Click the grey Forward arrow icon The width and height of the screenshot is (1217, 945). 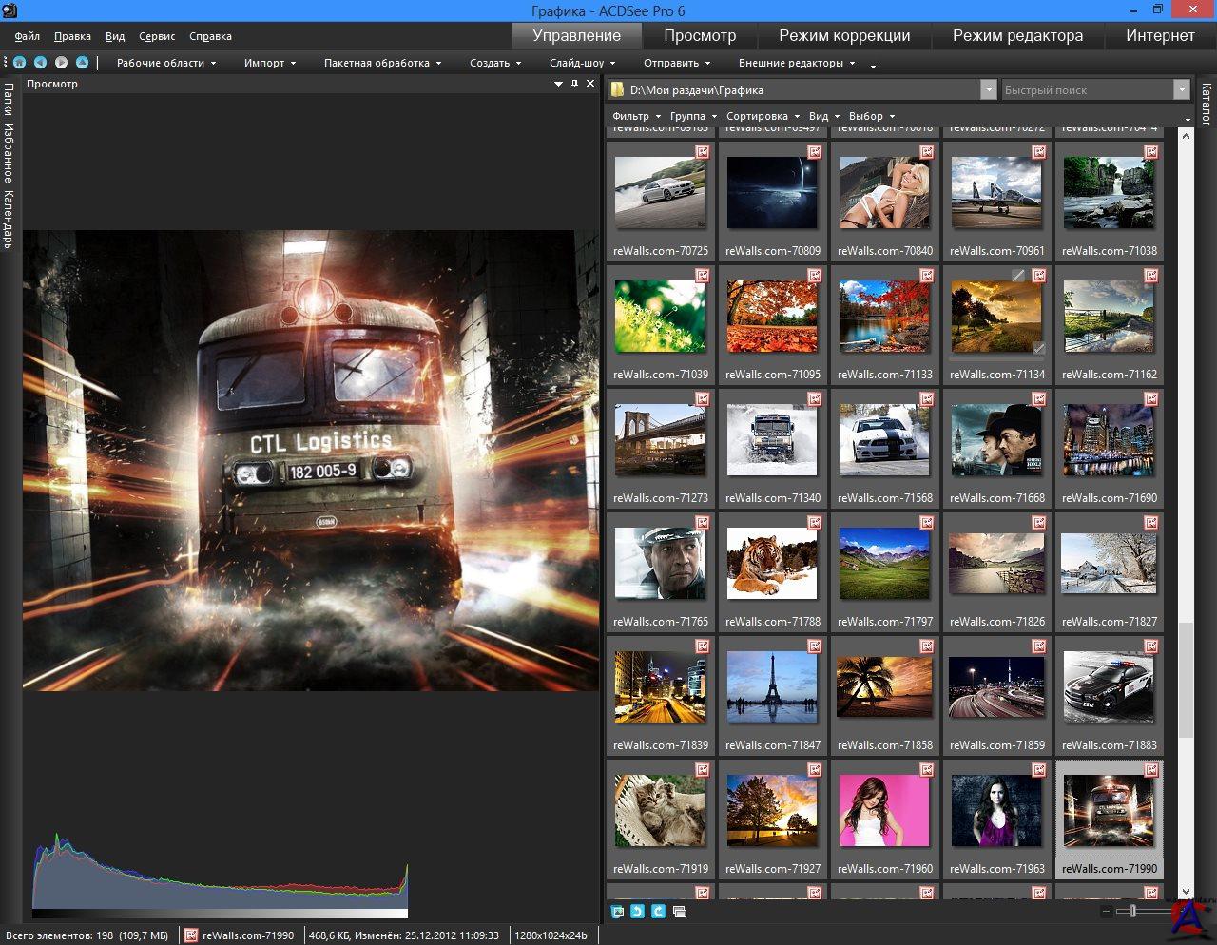pos(61,63)
